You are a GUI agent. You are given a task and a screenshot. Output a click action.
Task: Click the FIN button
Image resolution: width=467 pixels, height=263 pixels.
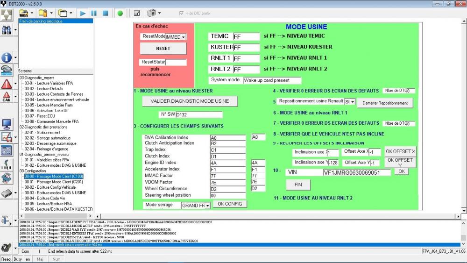pyautogui.click(x=298, y=185)
